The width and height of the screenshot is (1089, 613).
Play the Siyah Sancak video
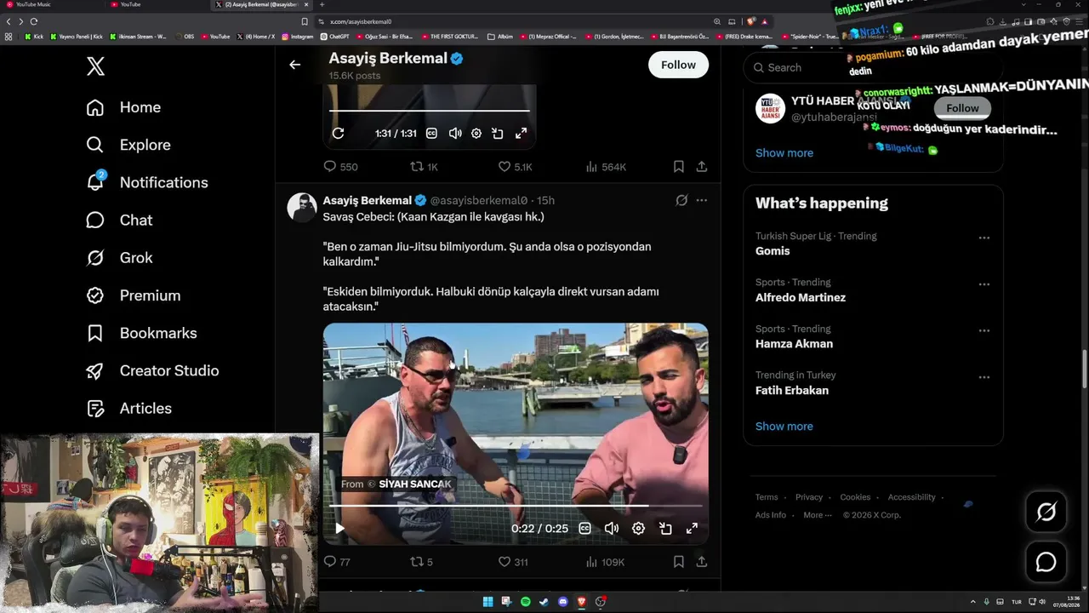coord(339,528)
